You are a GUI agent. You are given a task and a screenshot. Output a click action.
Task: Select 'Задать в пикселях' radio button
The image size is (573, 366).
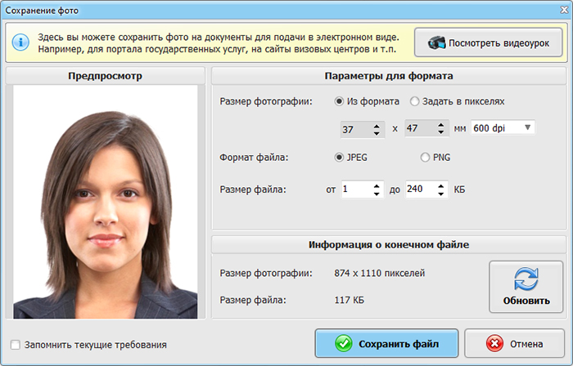coord(414,101)
